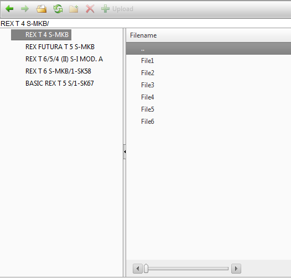
Task: Click the scrollbar right arrow
Action: [x=236, y=269]
